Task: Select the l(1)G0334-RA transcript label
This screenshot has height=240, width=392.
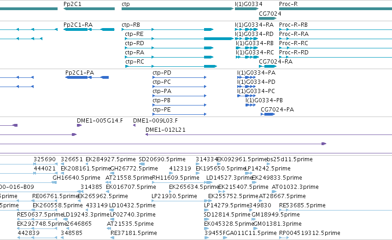Action: 254,25
